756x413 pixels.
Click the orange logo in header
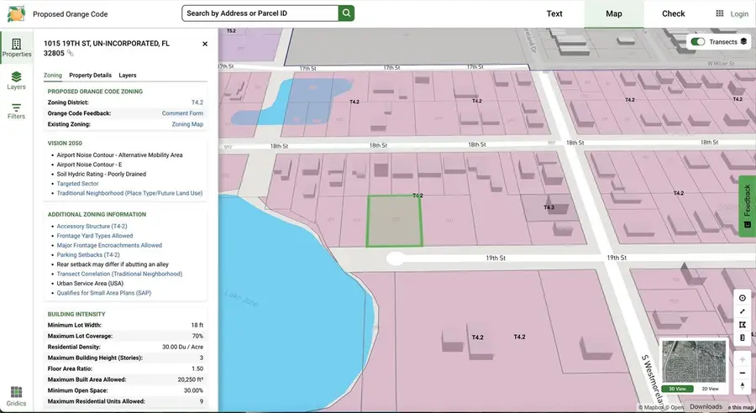(x=16, y=13)
